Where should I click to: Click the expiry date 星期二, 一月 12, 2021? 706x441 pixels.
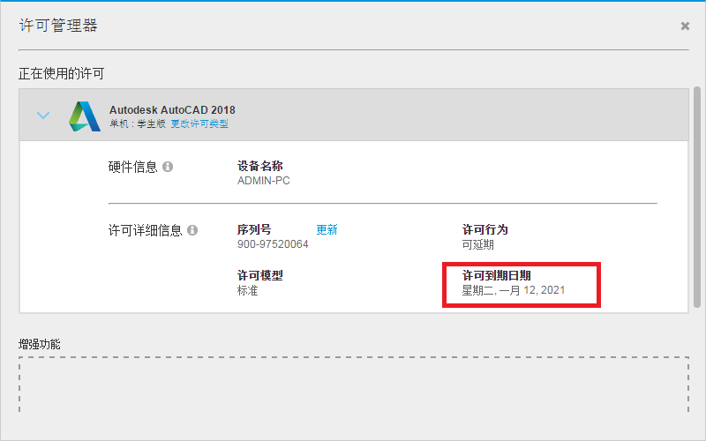tap(514, 291)
